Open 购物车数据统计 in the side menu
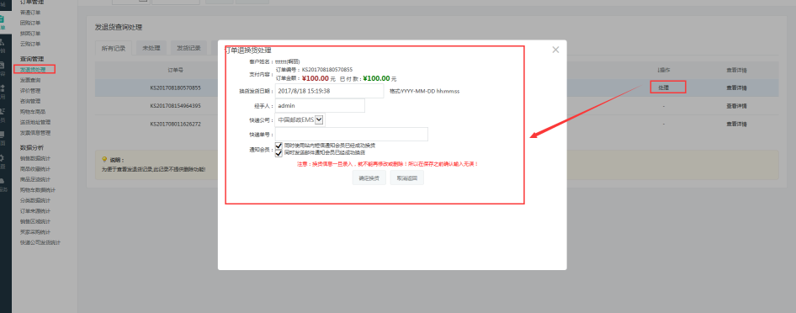Viewport: 796px width, 313px height. click(x=38, y=190)
